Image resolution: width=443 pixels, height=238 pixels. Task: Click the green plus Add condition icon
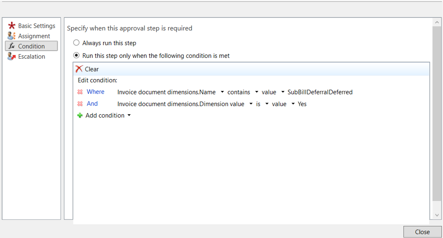pos(80,115)
